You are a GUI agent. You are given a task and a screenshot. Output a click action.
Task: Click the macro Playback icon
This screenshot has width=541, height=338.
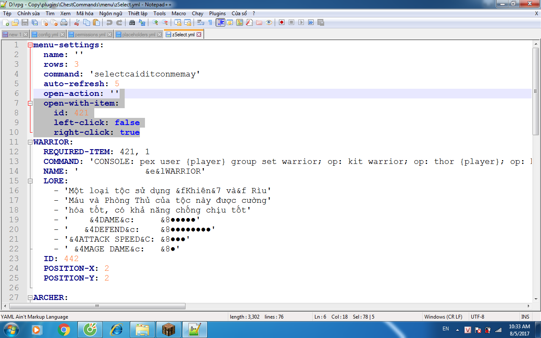(x=301, y=22)
